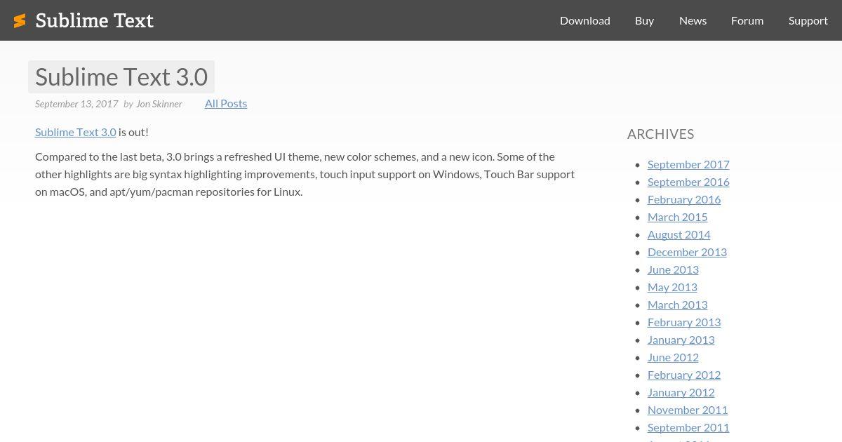The width and height of the screenshot is (842, 442).
Task: Follow the Sublime Text 3.0 link in article
Action: (75, 132)
